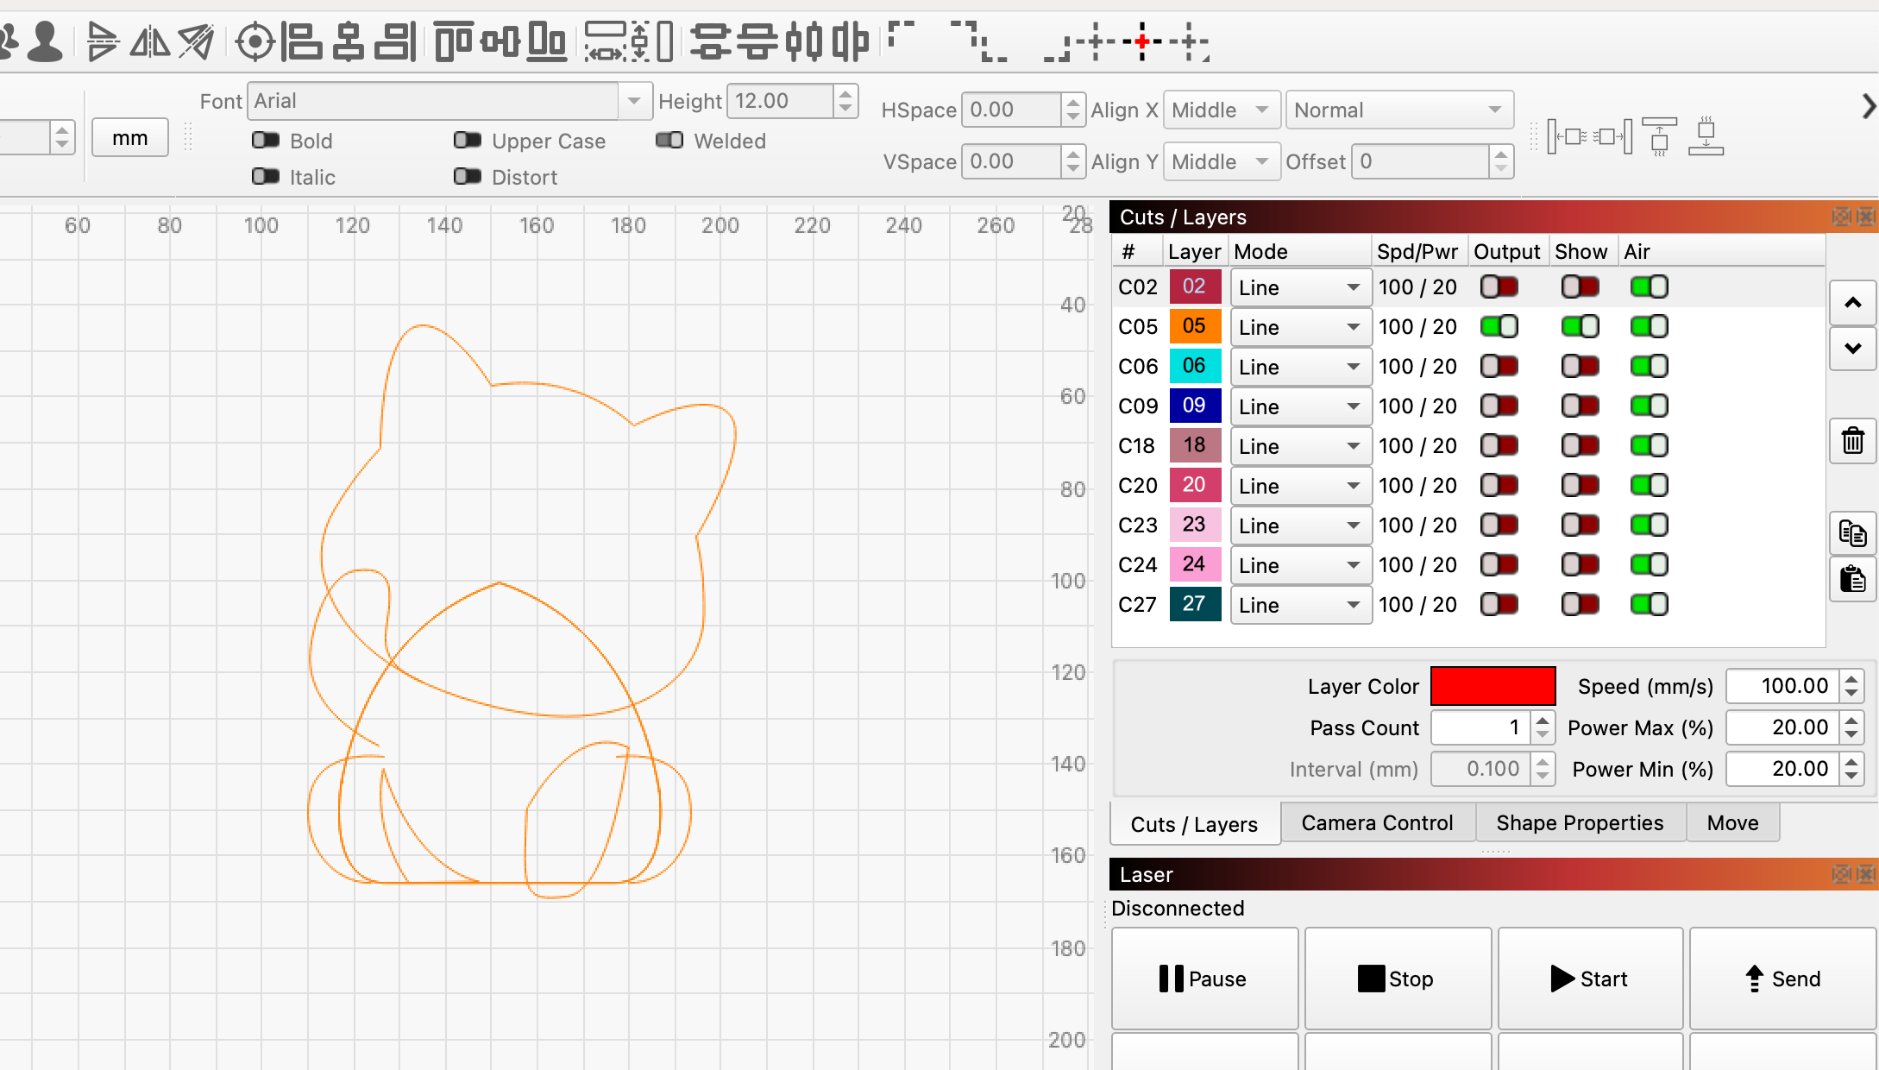
Task: Click the align vertical centers icon
Action: [x=500, y=41]
